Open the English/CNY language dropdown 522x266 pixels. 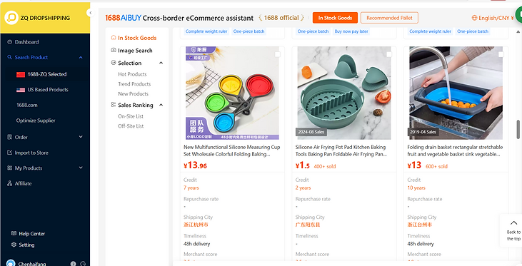(x=493, y=18)
